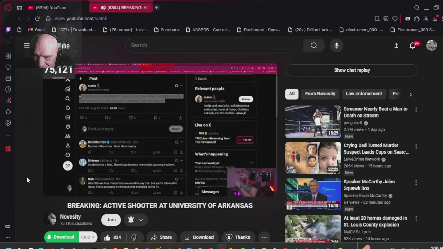The height and width of the screenshot is (249, 443).
Task: Open a new browser tab
Action: click(156, 8)
